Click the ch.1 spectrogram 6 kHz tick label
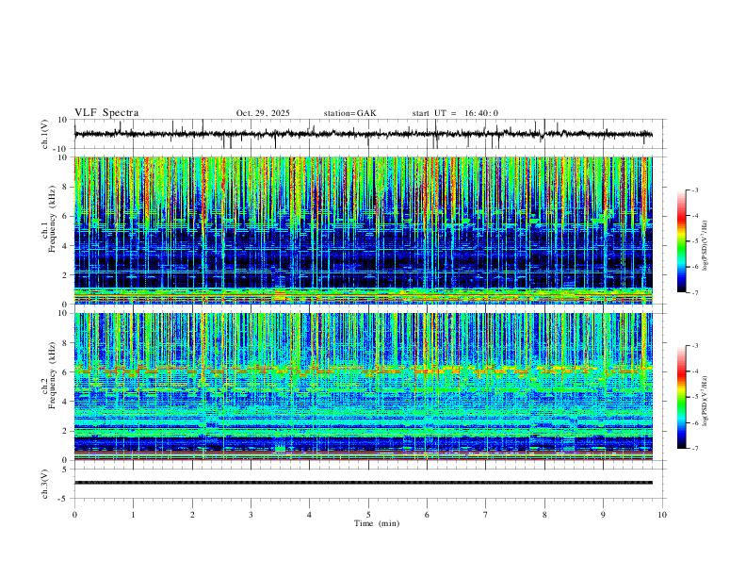 pyautogui.click(x=65, y=216)
